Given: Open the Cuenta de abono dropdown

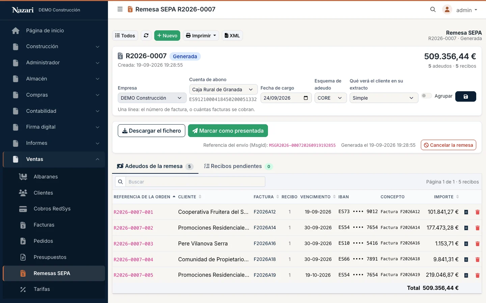Looking at the screenshot, I should (223, 90).
